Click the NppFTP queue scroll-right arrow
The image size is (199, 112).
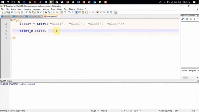coord(197,77)
